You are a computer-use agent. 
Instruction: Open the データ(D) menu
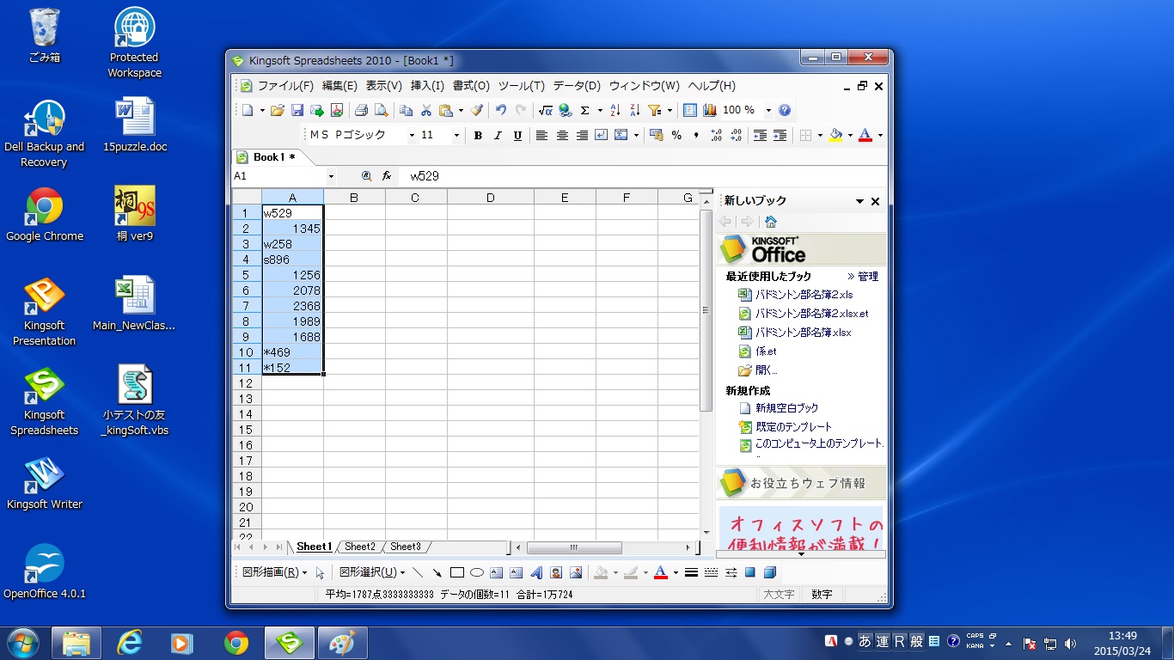tap(577, 86)
